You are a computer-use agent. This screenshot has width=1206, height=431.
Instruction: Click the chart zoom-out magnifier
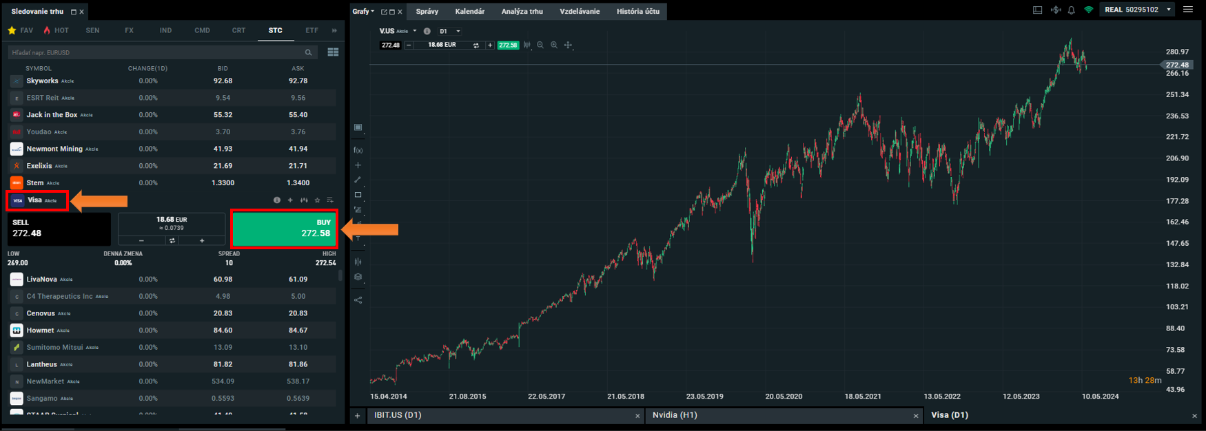pos(540,45)
